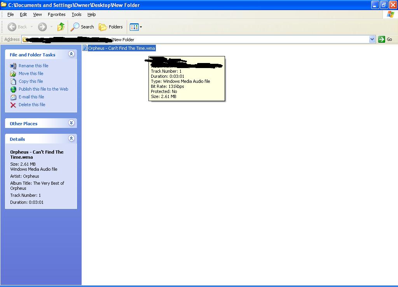Click the 'Album Title: The Very Best of Orpheus' text
398x287 pixels.
tap(37, 185)
